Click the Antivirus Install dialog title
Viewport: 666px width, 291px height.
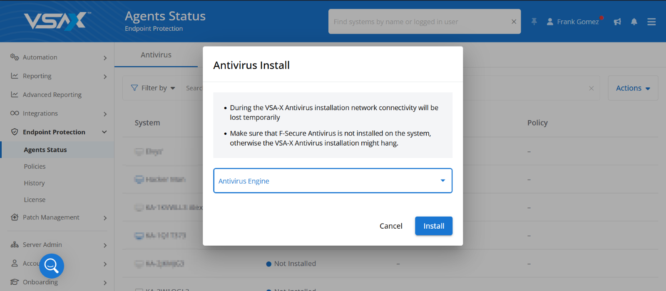[x=251, y=65]
